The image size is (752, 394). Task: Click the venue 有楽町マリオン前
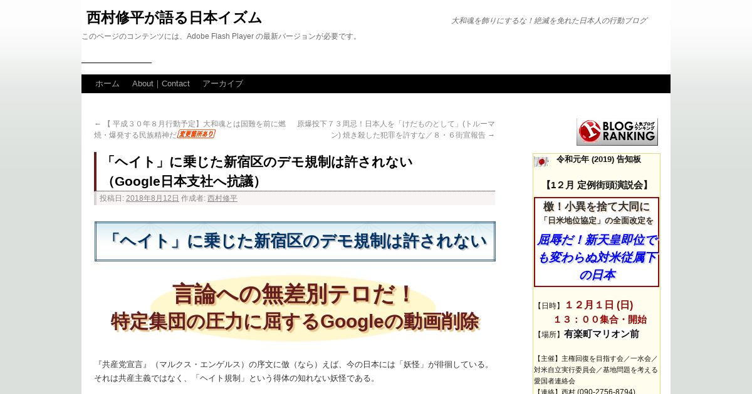pyautogui.click(x=602, y=334)
